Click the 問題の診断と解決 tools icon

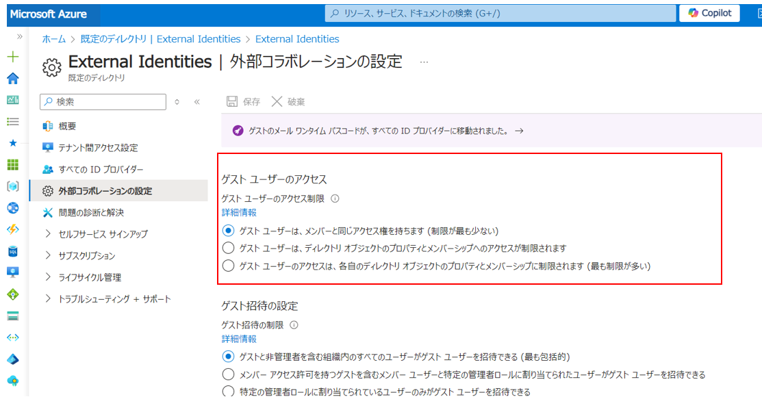click(x=47, y=212)
